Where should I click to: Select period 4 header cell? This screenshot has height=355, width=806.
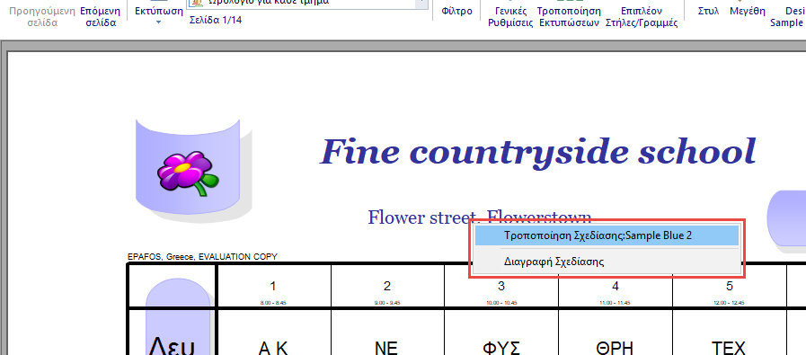point(616,287)
